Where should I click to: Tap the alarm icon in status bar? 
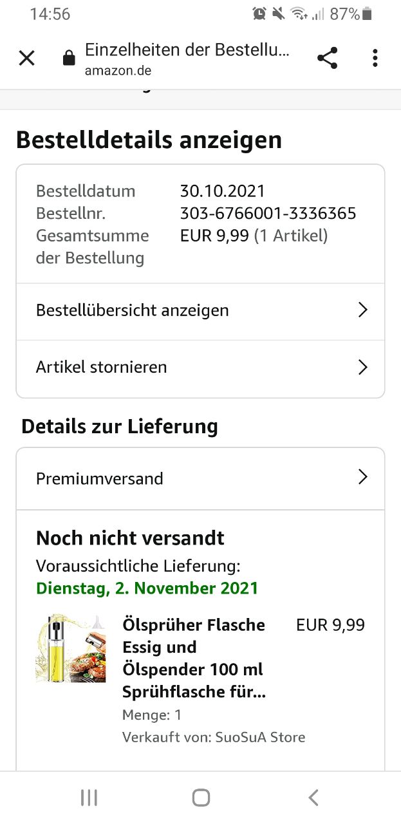pos(259,14)
